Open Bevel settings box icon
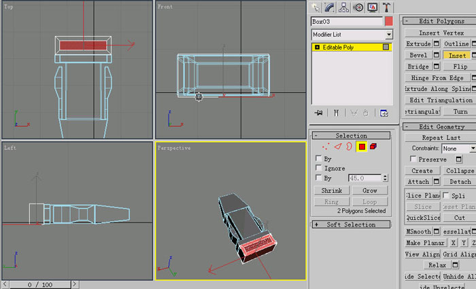Viewport: 476px width, 289px height. (437, 55)
